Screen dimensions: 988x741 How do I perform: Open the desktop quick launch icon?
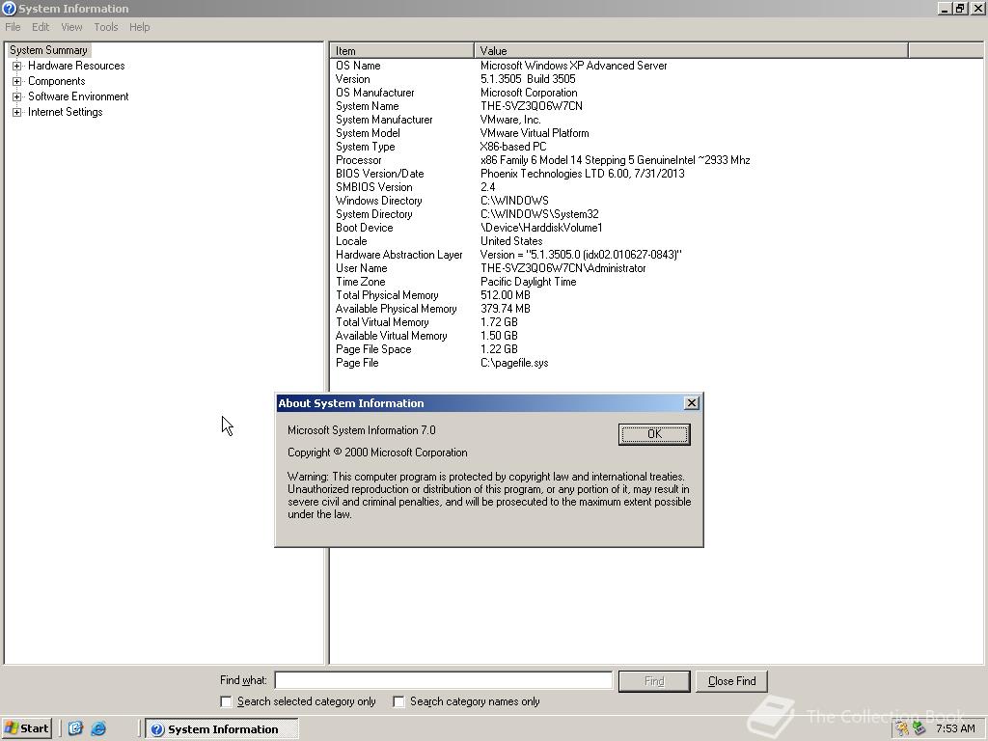[75, 728]
